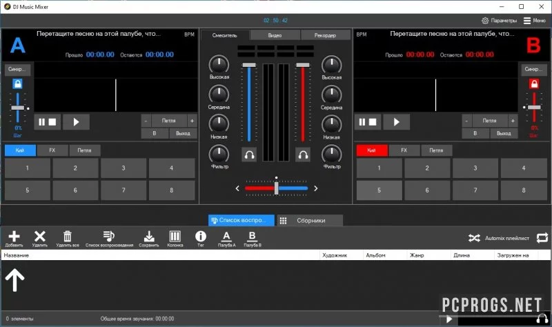
Task: Click deck B Синхр sync button
Action: click(x=534, y=69)
